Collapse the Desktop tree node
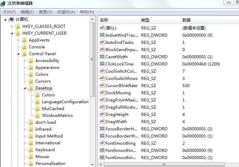This screenshot has height=167, width=239. (25, 88)
